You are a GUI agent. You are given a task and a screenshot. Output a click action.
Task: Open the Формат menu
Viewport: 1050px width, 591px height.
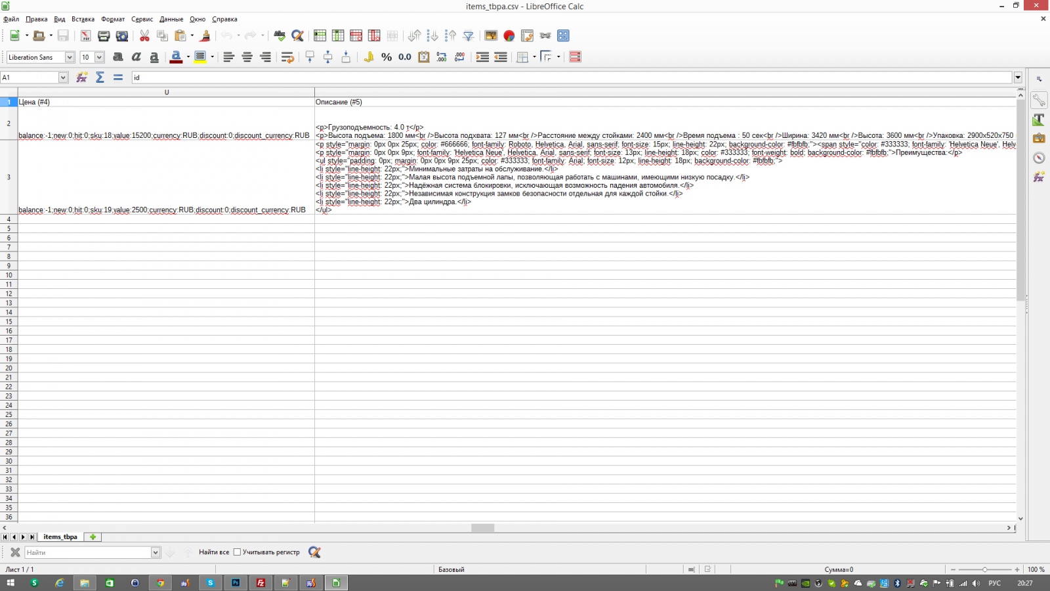[113, 19]
